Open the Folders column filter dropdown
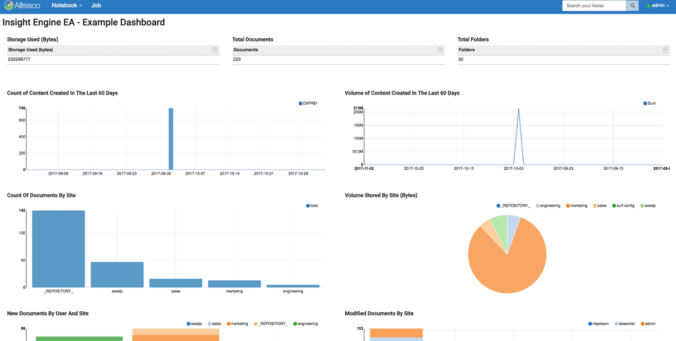The width and height of the screenshot is (676, 341). (665, 50)
